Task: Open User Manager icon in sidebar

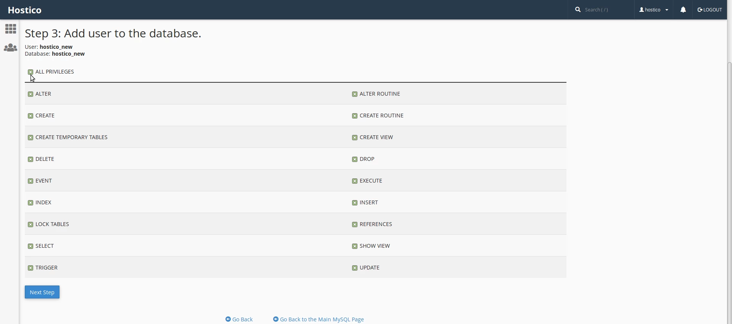Action: [x=11, y=48]
